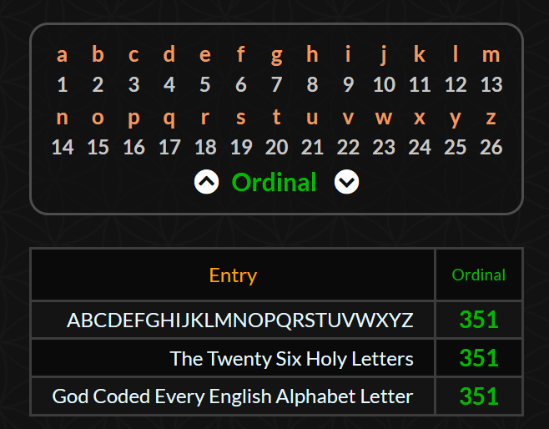Click letter d in cipher chart

coord(169,54)
